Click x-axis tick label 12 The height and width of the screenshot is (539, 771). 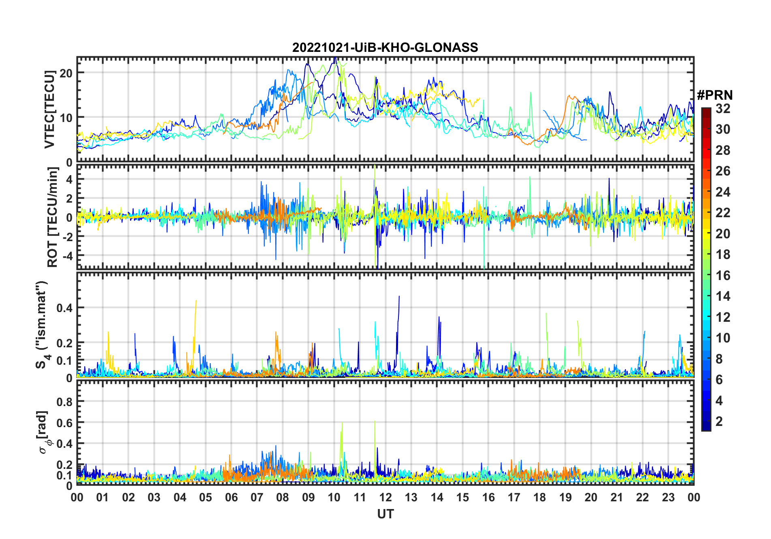tap(385, 497)
